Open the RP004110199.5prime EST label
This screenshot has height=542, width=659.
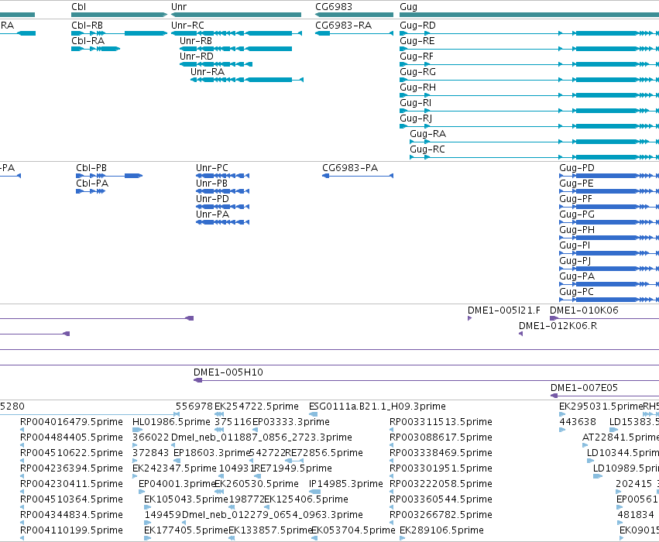pyautogui.click(x=71, y=530)
